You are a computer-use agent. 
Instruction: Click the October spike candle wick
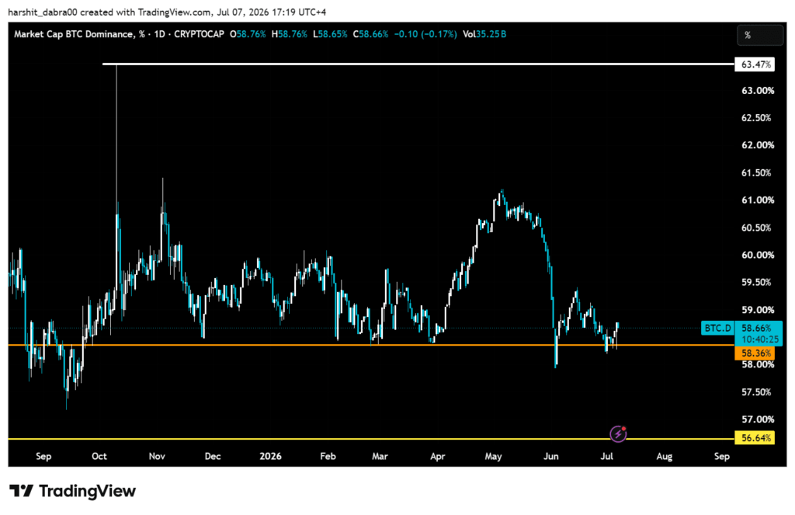116,133
